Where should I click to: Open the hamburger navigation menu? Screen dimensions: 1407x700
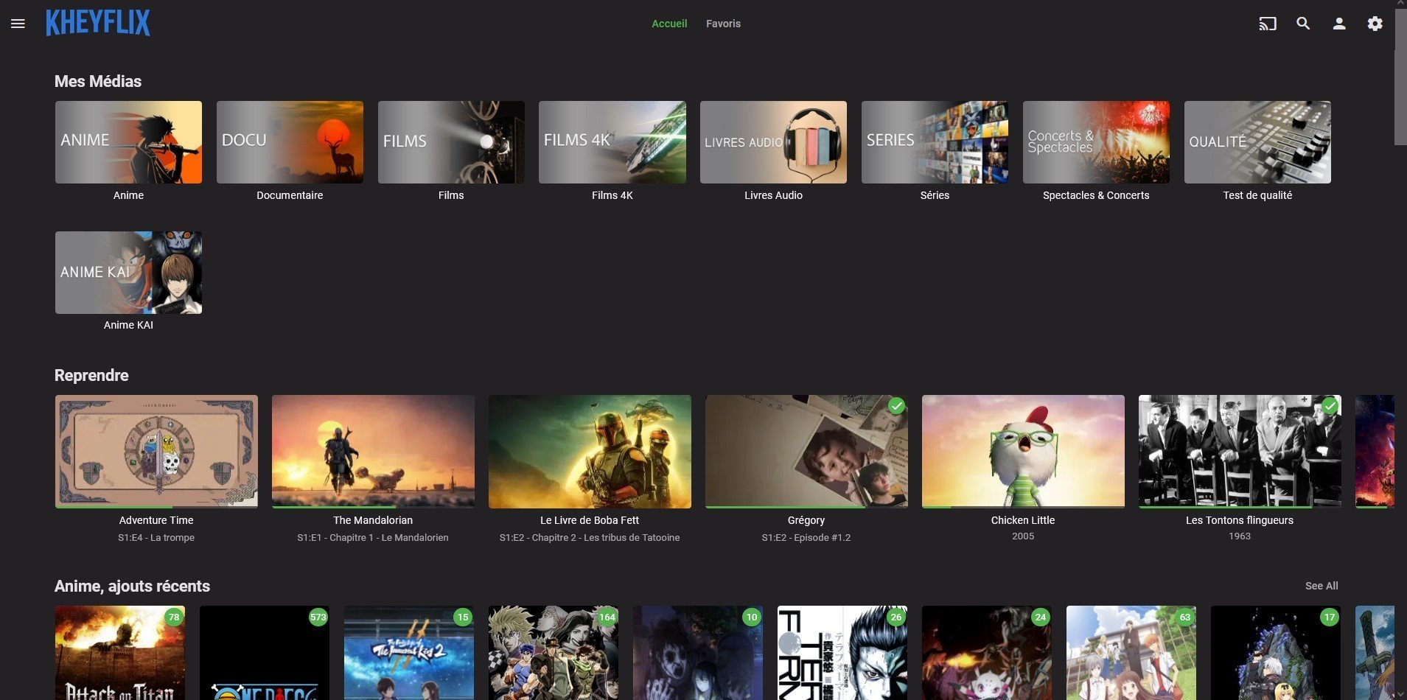[18, 24]
